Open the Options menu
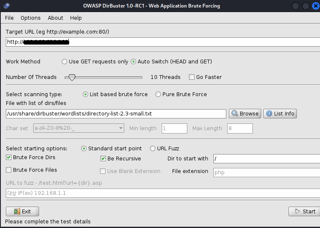 point(31,18)
